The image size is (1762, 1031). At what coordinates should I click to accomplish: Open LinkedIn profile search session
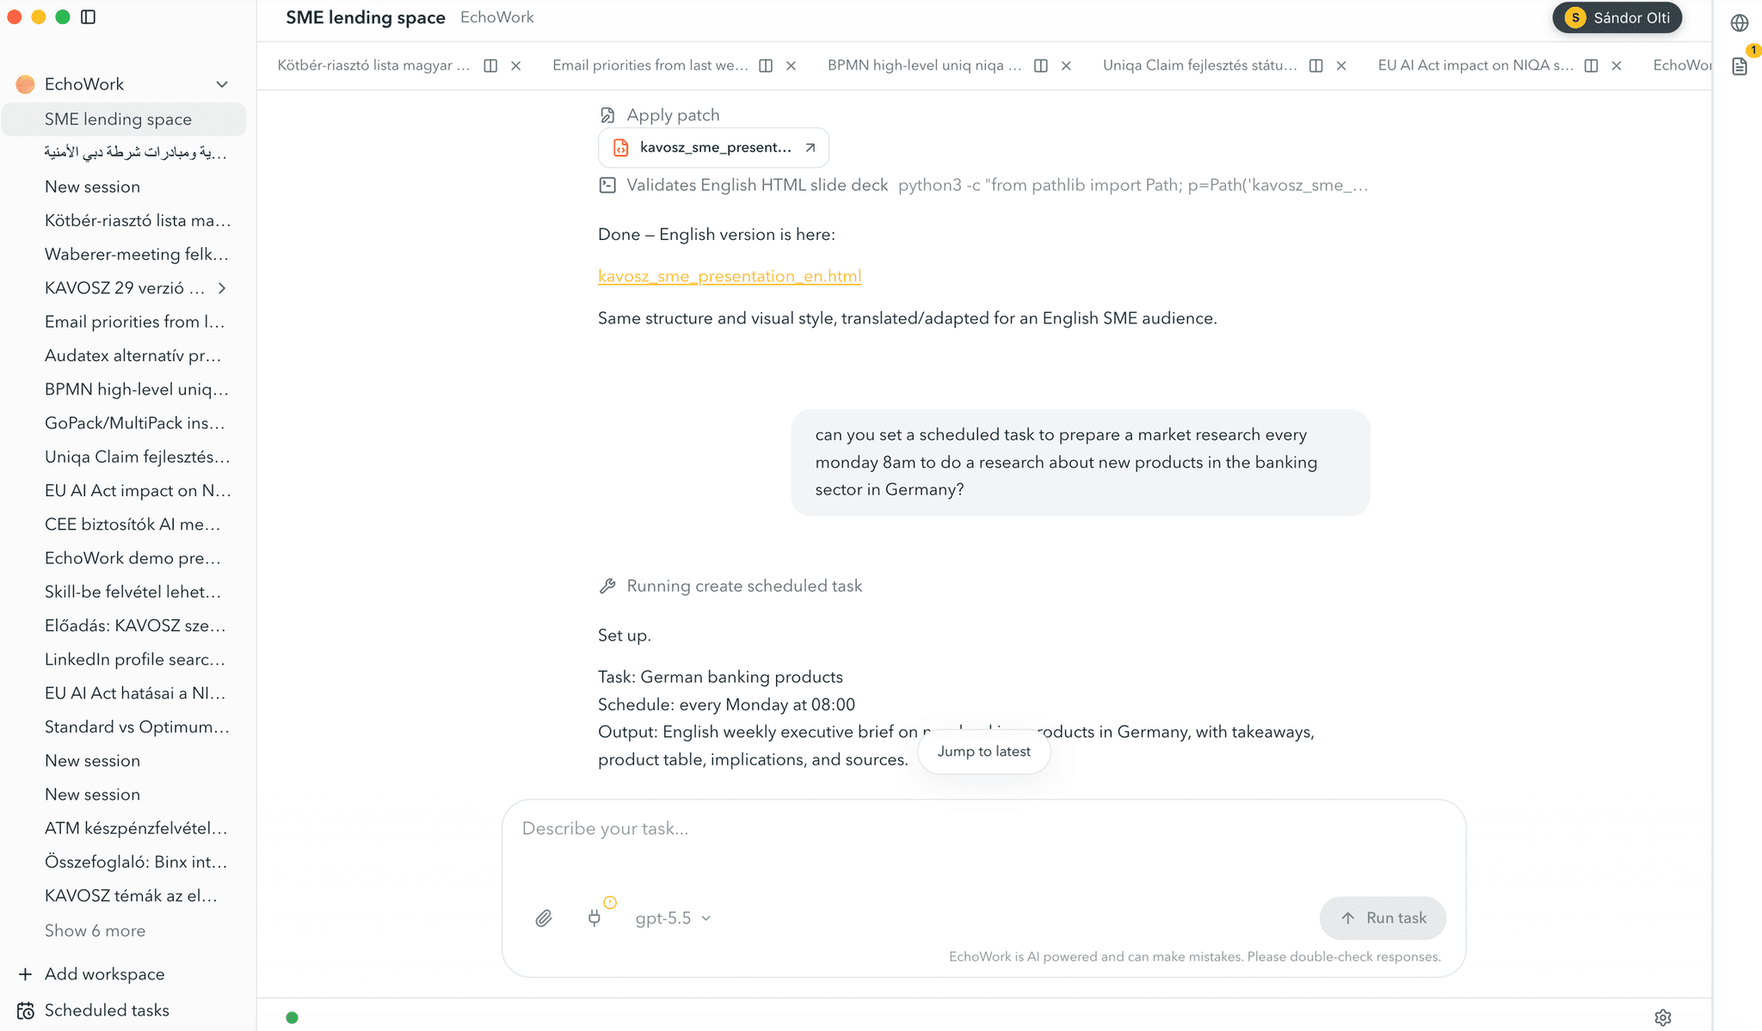point(135,660)
